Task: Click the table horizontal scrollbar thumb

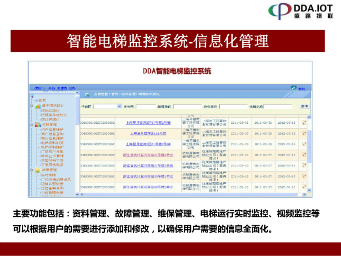Action: coord(191,195)
